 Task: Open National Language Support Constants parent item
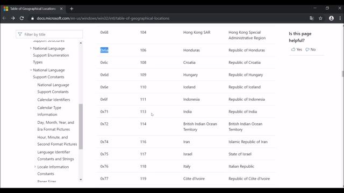click(x=49, y=73)
